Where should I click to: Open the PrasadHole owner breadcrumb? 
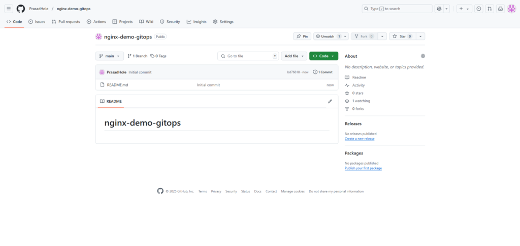[x=39, y=9]
